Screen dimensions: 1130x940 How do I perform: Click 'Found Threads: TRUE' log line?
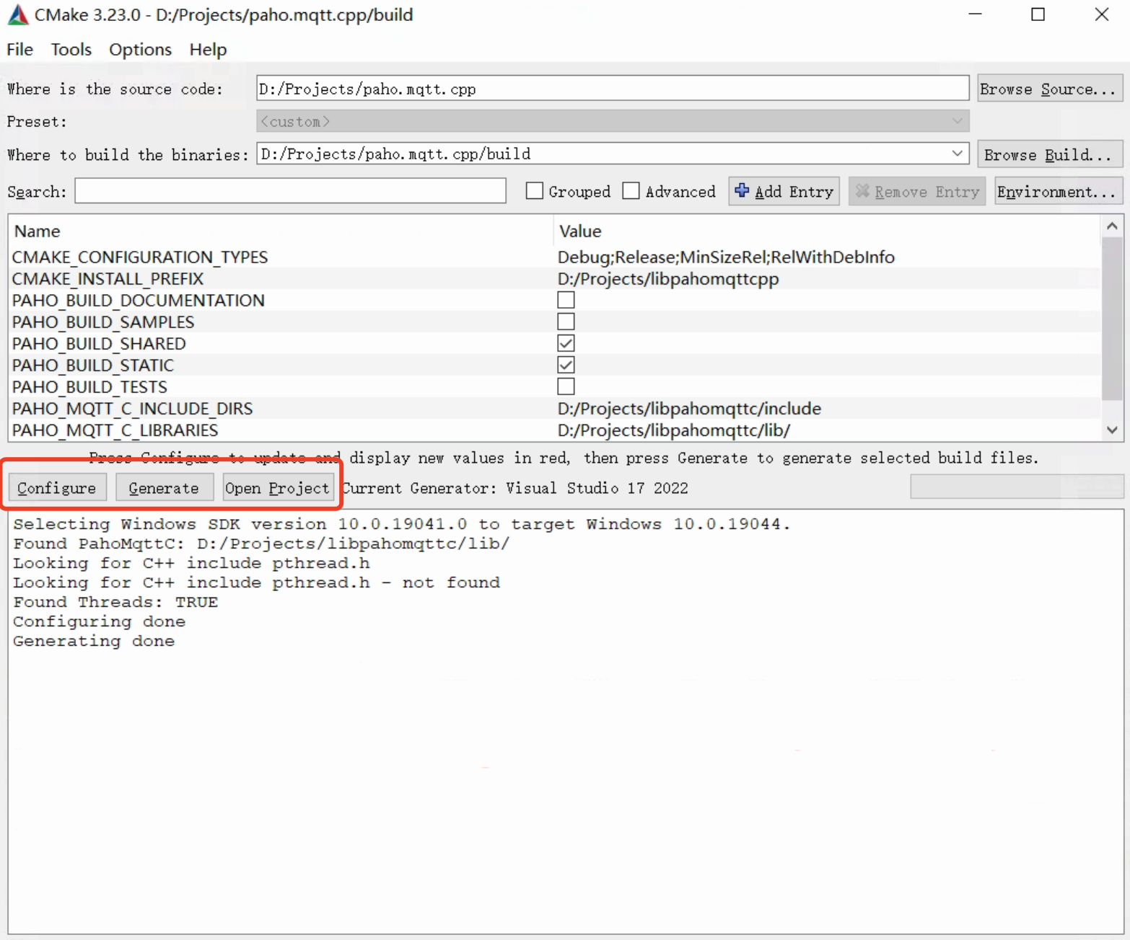click(115, 602)
